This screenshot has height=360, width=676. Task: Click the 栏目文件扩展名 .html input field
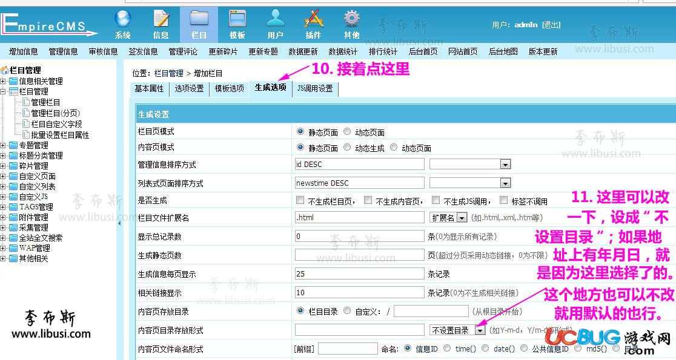360,217
